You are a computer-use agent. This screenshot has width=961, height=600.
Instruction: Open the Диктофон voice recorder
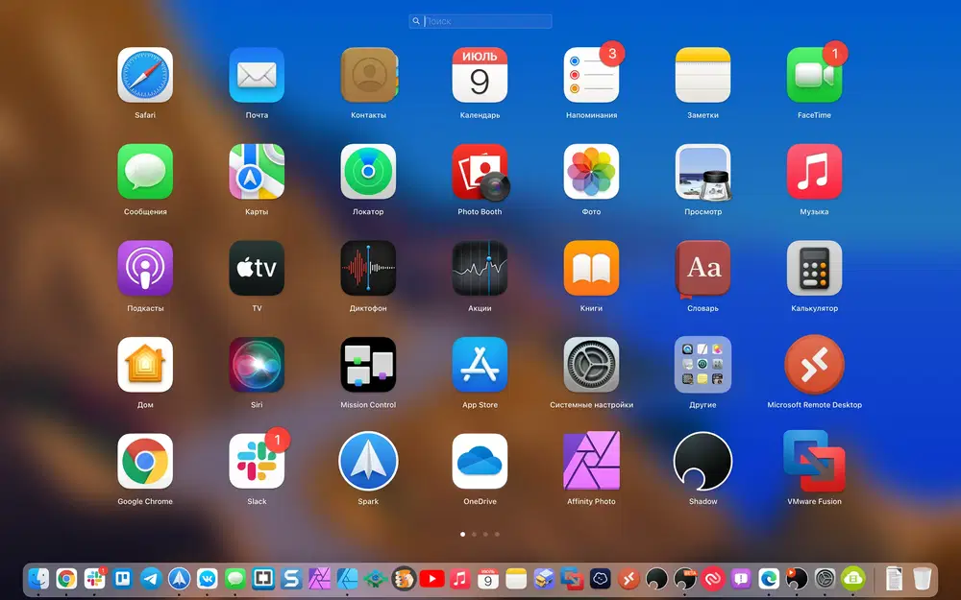tap(368, 269)
